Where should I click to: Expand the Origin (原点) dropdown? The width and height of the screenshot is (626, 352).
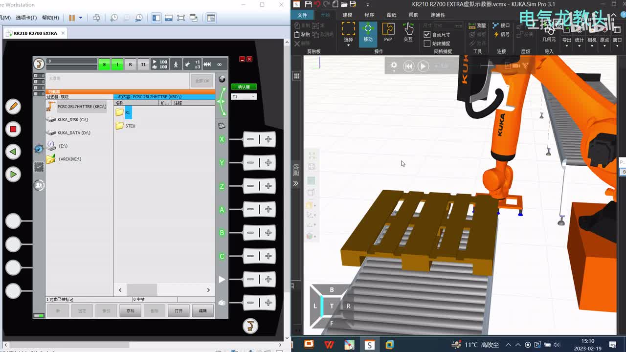pos(604,46)
